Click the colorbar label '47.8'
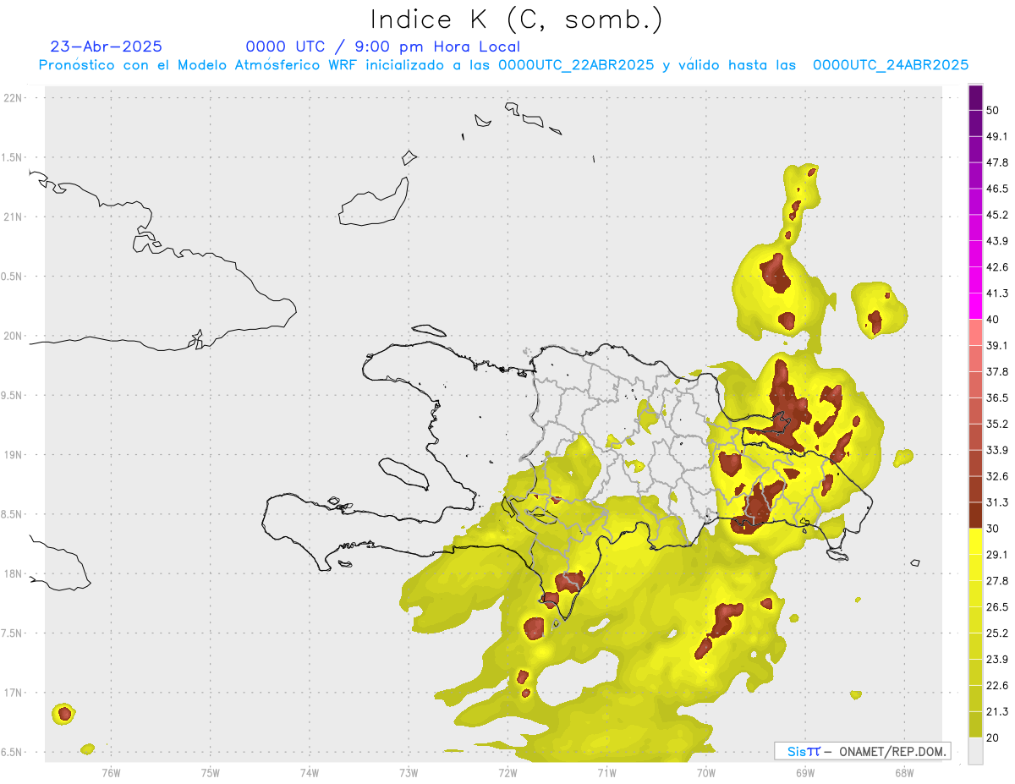 coord(997,162)
